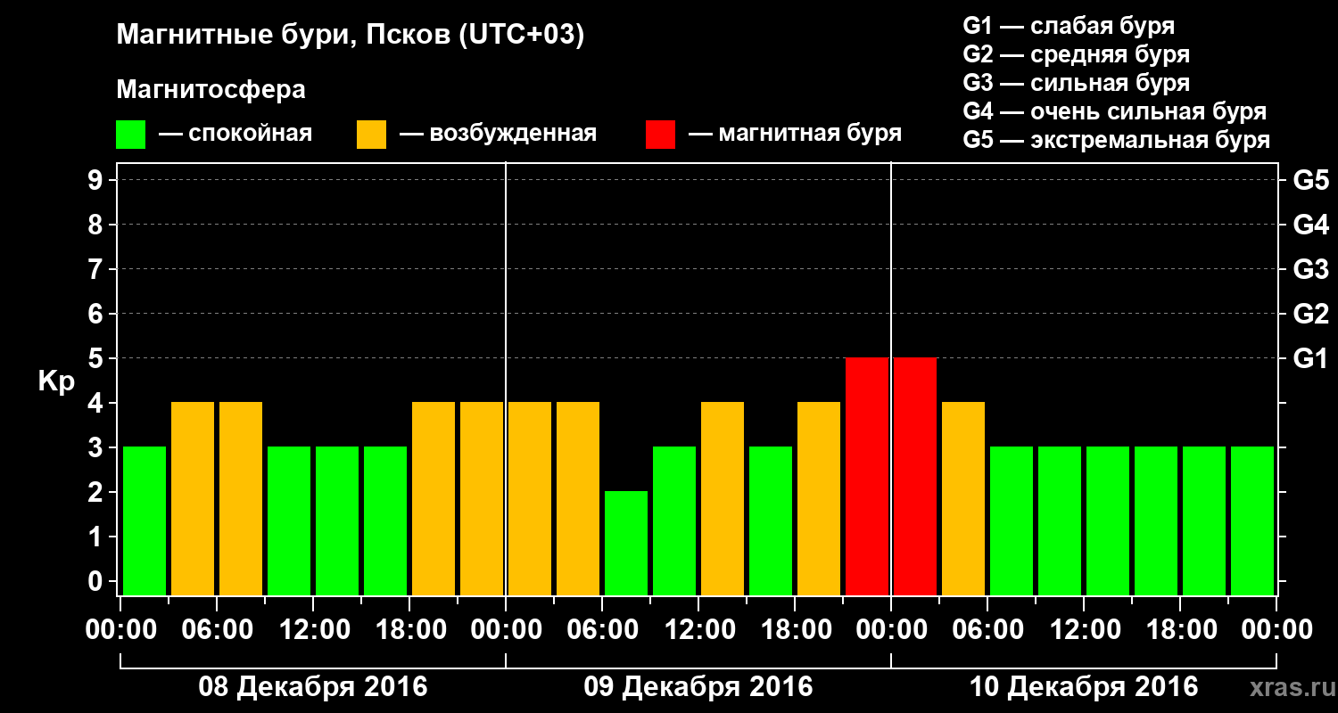
Task: Click the 'G4 — очень сильная буря' legend line
Action: tap(1115, 112)
